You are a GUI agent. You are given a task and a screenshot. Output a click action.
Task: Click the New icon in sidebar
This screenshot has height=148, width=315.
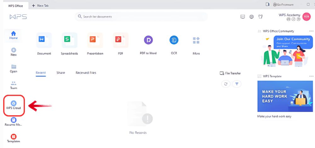(14, 50)
